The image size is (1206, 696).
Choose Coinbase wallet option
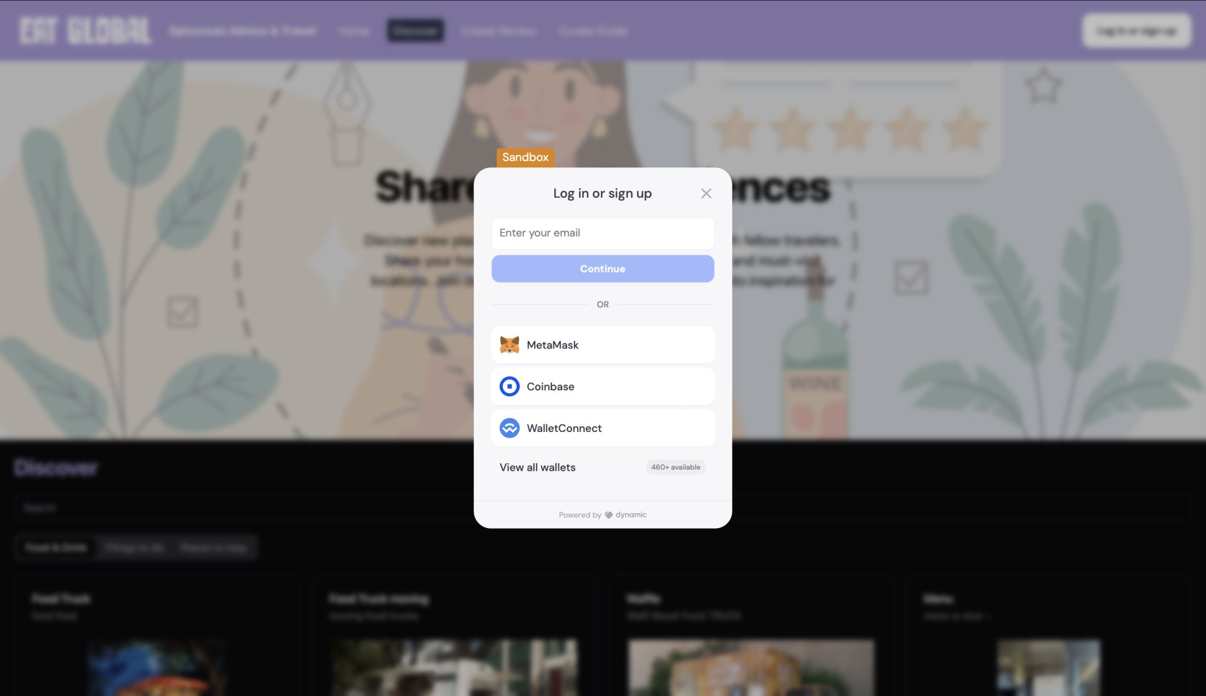point(603,386)
